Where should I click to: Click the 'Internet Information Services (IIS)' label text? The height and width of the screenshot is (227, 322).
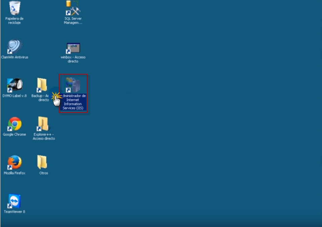73,104
